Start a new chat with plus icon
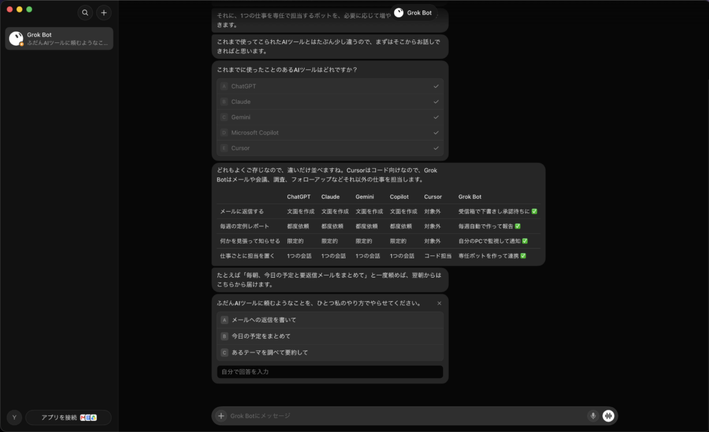The image size is (709, 432). click(104, 12)
